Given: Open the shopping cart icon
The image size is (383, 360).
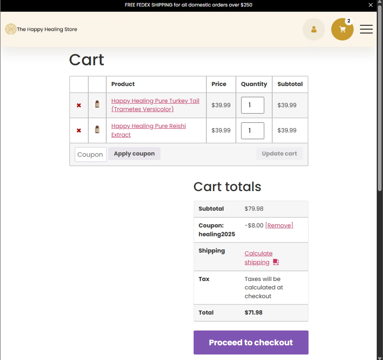Looking at the screenshot, I should click(342, 29).
